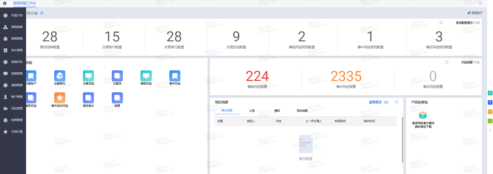Launch the 交易单元 shortcut icon
This screenshot has width=493, height=174.
click(60, 76)
